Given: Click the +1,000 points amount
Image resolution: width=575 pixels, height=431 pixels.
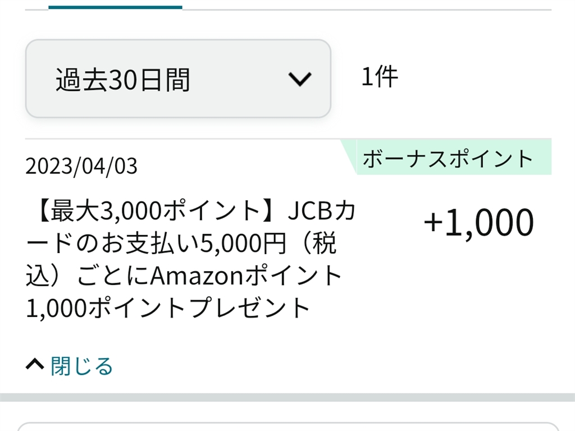Looking at the screenshot, I should click(478, 222).
